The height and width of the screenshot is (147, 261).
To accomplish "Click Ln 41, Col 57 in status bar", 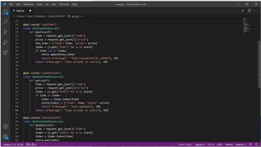I will [x=185, y=145].
